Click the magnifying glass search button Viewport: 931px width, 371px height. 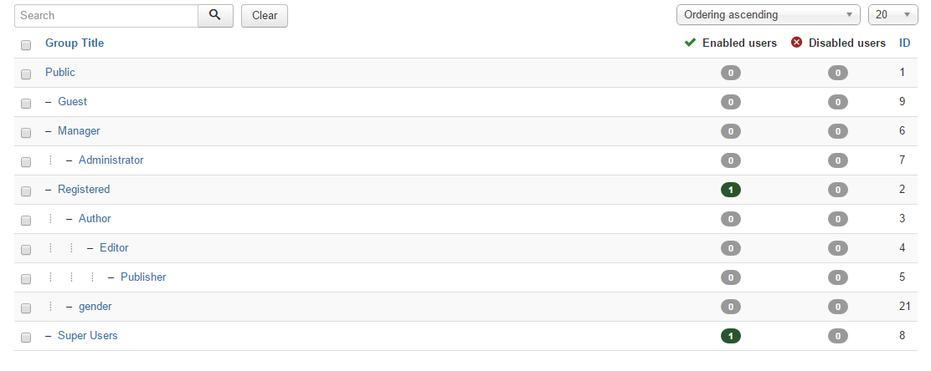(215, 15)
